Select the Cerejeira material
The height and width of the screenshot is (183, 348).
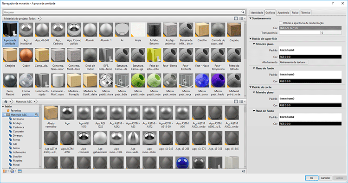click(x=10, y=55)
